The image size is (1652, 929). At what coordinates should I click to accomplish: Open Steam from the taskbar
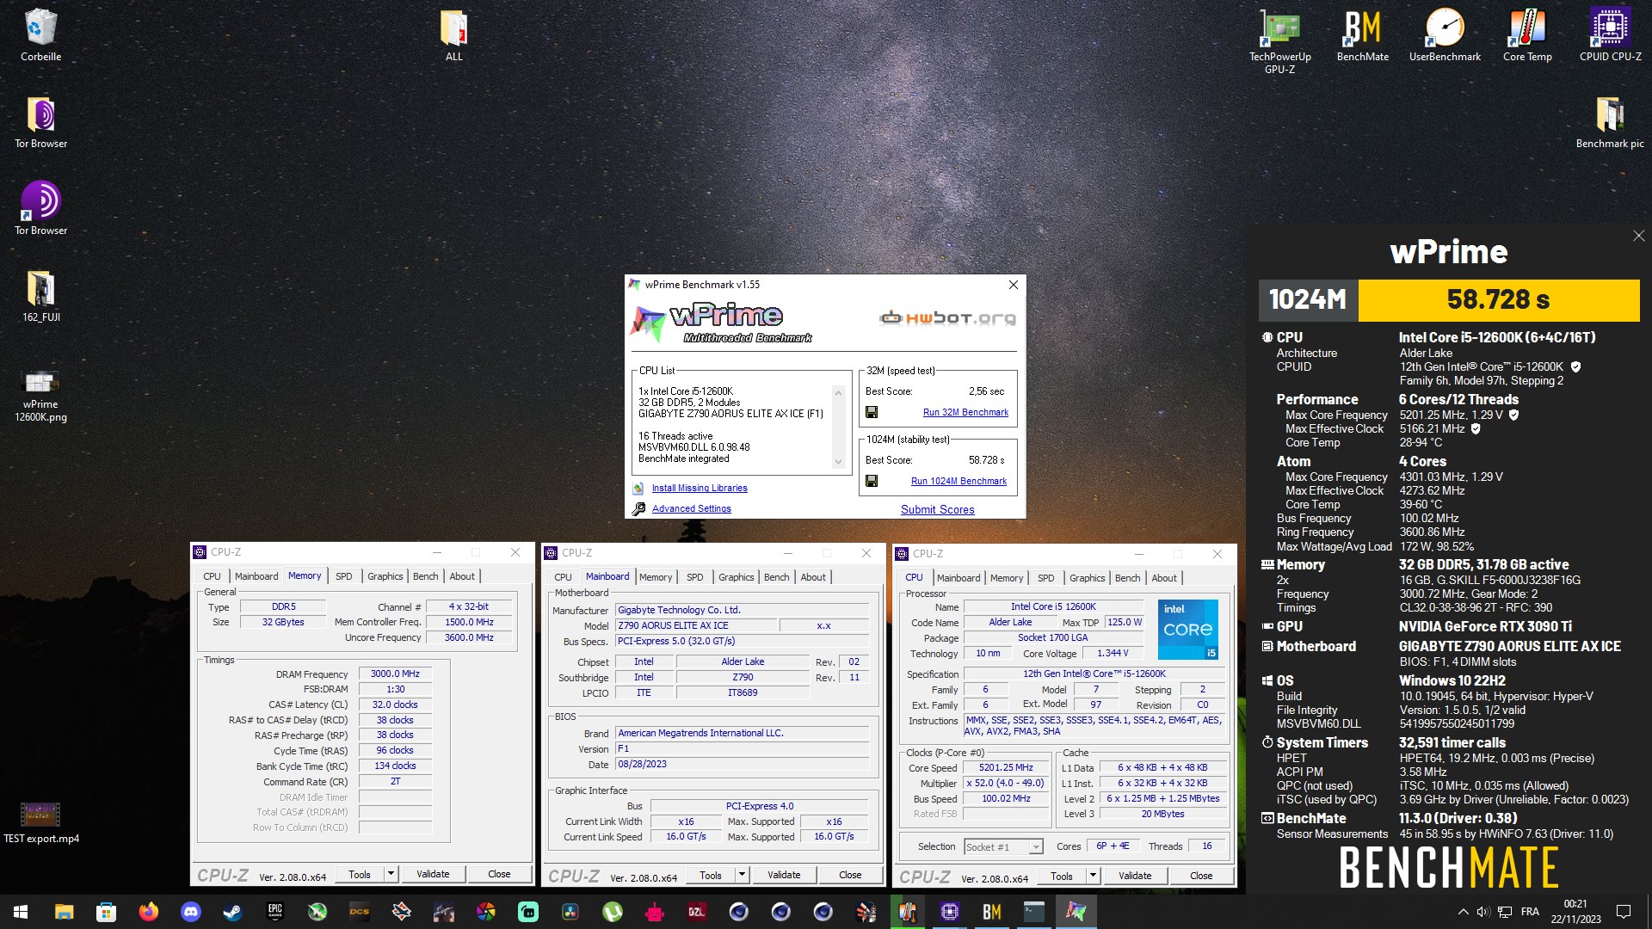pyautogui.click(x=232, y=912)
